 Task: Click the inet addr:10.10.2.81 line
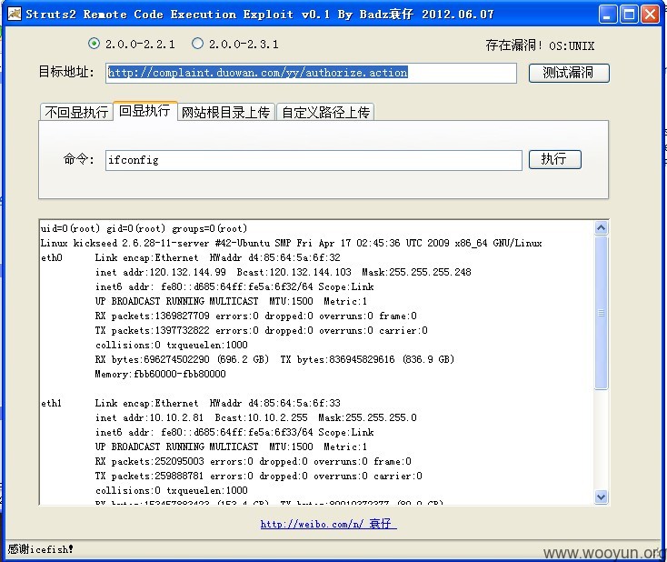[x=256, y=417]
